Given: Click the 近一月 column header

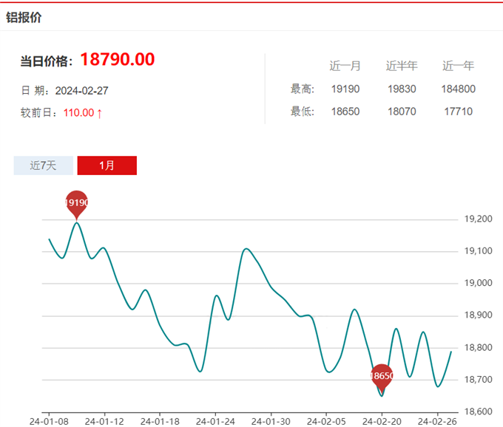Looking at the screenshot, I should coord(345,66).
